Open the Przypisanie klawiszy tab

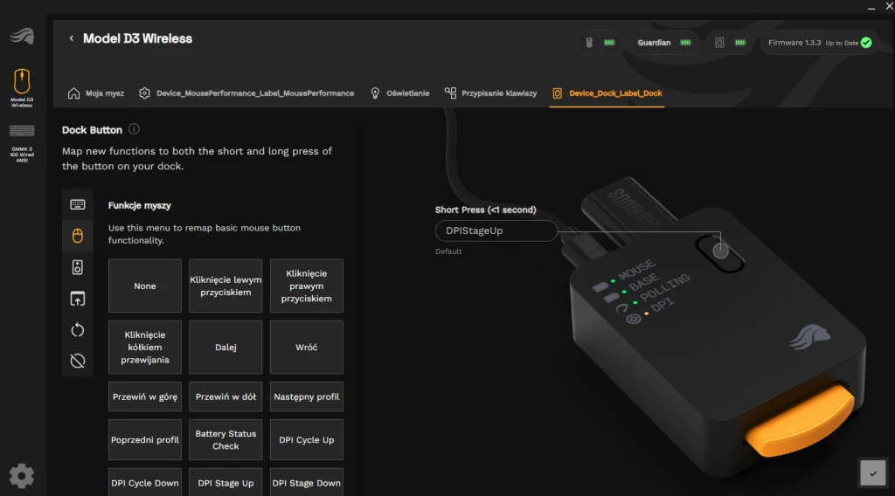pyautogui.click(x=490, y=93)
